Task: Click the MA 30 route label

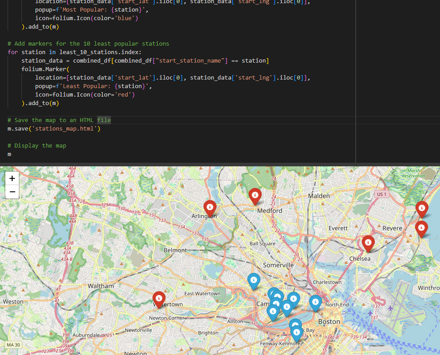Action: coord(13,345)
